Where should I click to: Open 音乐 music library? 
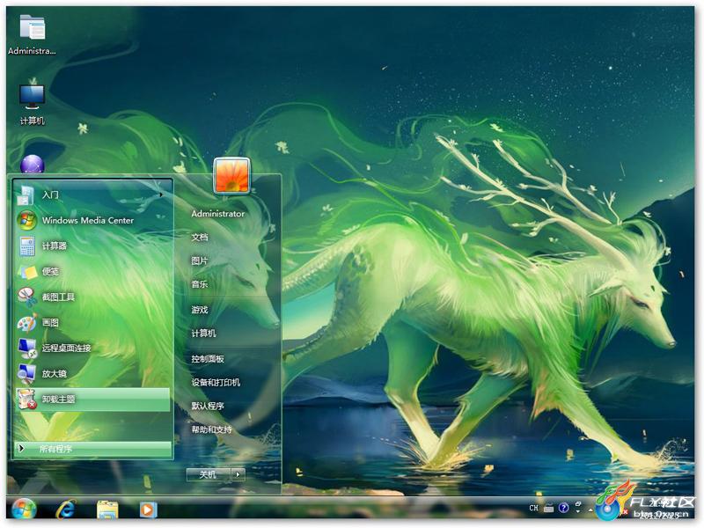[200, 284]
